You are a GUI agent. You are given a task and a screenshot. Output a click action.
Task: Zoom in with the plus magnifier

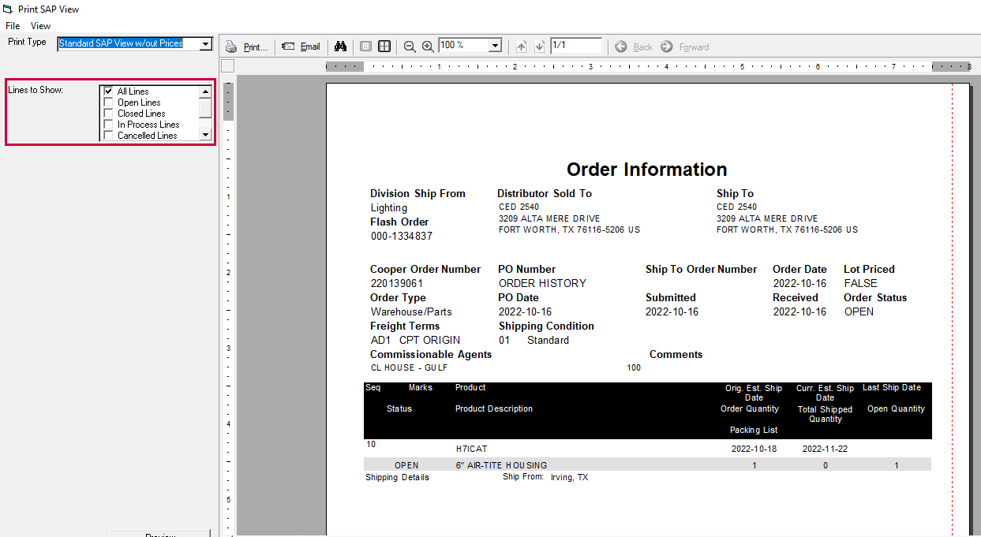click(x=428, y=47)
